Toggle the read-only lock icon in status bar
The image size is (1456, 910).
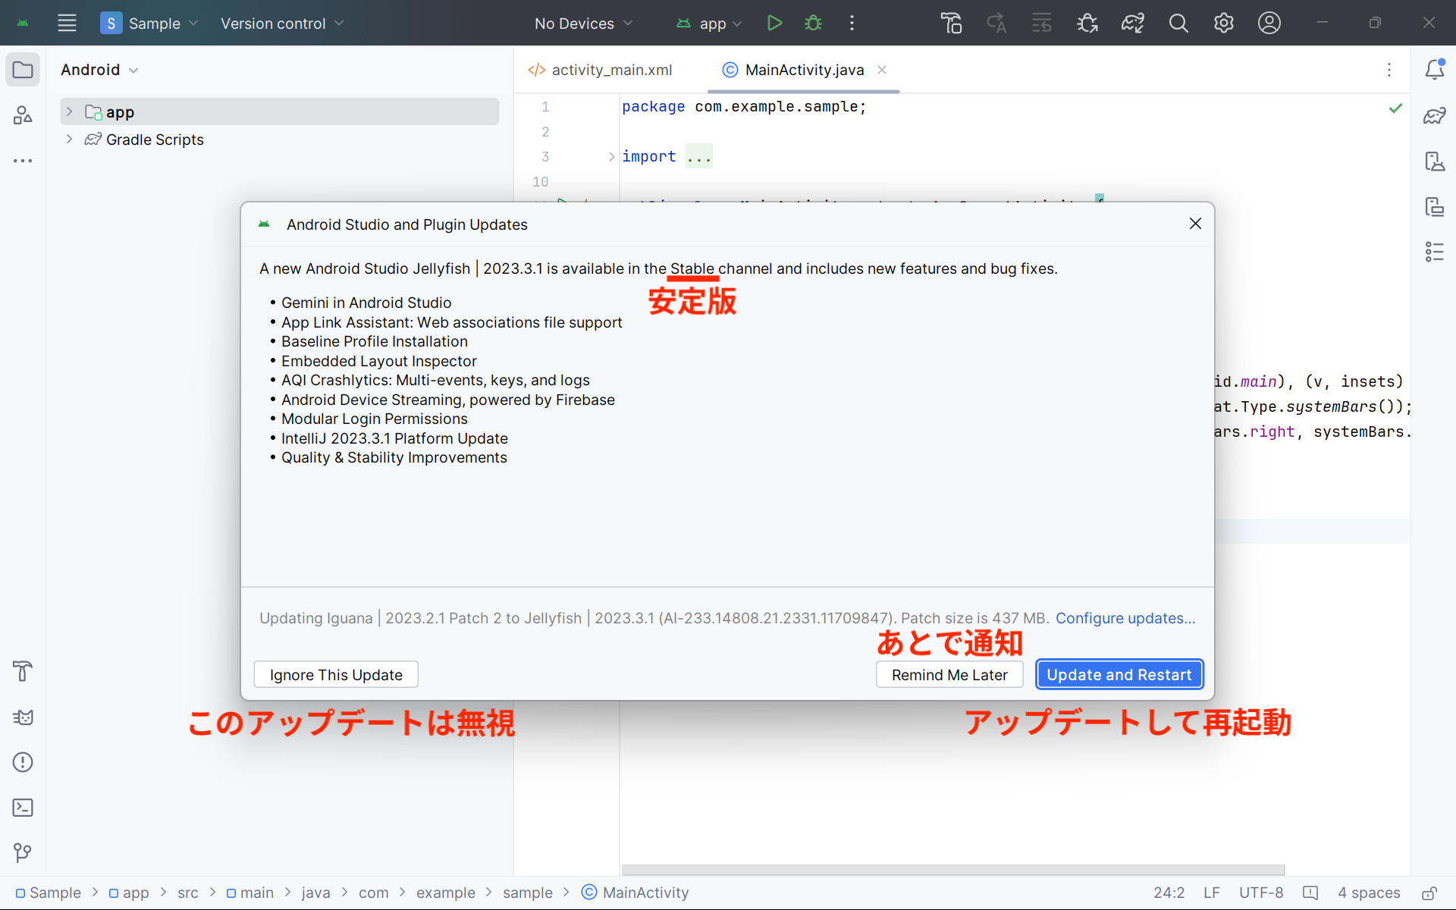click(x=1429, y=893)
